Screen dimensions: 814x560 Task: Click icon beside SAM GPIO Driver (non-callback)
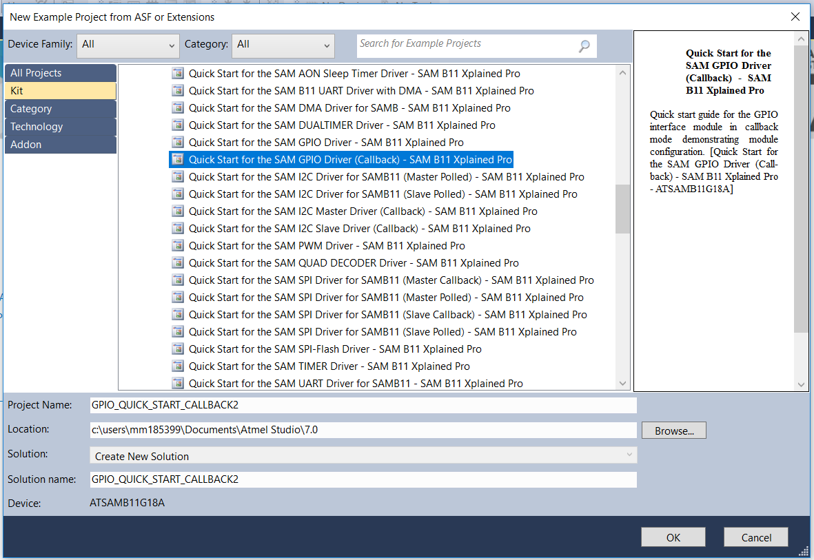pyautogui.click(x=178, y=142)
